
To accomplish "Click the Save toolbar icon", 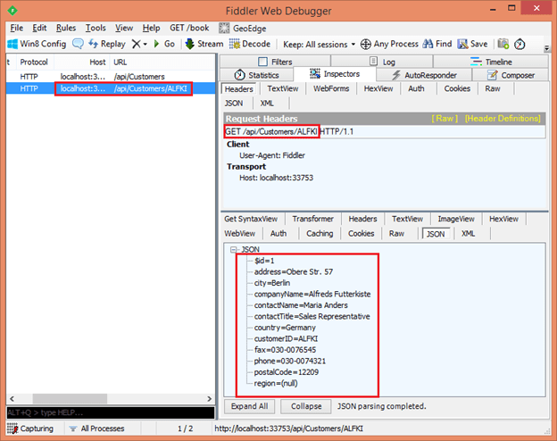I will click(462, 44).
